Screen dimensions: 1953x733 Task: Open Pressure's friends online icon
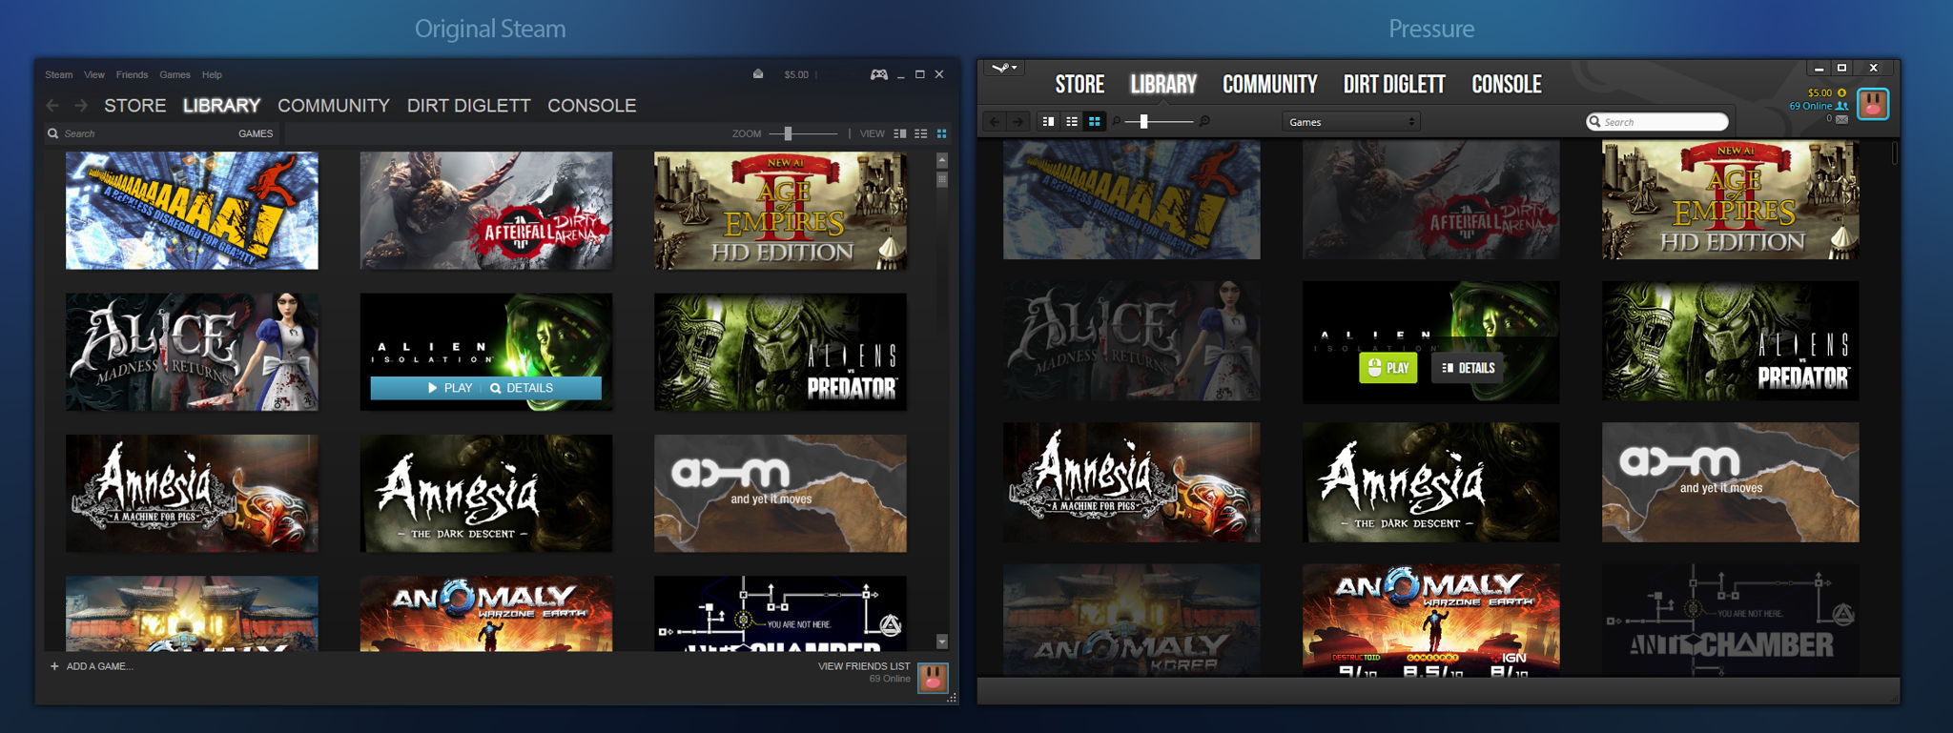pos(1841,106)
